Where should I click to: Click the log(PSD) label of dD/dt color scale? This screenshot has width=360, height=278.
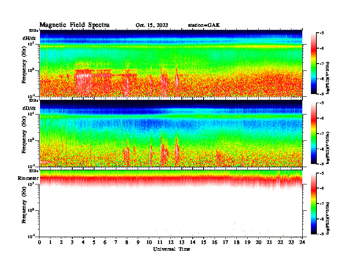328,148
